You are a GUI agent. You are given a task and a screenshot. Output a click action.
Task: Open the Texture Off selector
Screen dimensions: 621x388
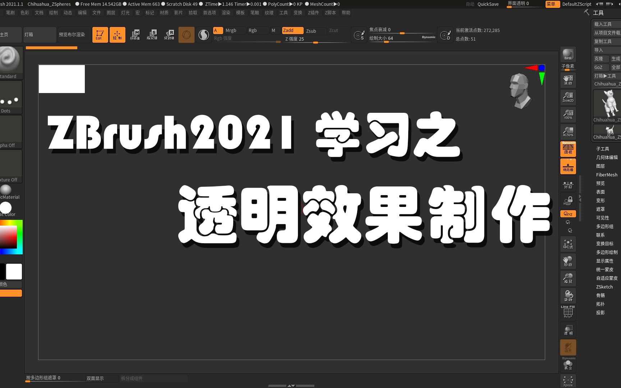[10, 166]
